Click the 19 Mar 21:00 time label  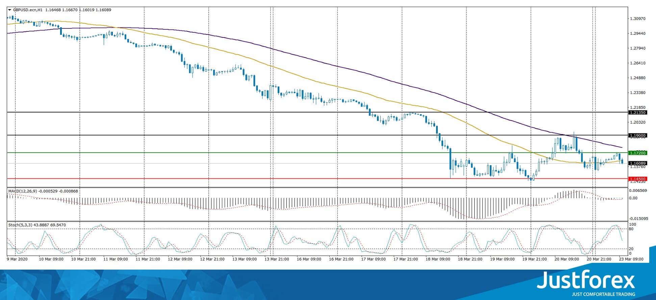coord(535,259)
